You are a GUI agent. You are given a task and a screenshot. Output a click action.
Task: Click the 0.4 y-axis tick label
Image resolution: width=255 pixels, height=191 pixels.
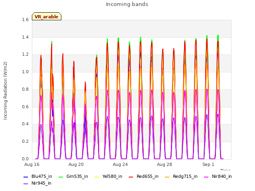pyautogui.click(x=25, y=124)
